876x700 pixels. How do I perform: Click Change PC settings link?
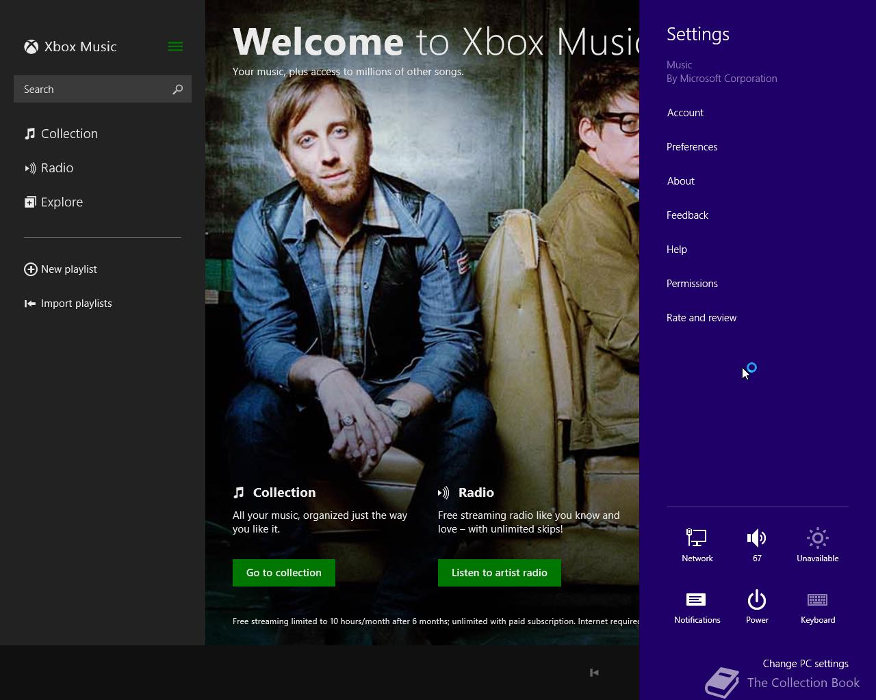[806, 664]
